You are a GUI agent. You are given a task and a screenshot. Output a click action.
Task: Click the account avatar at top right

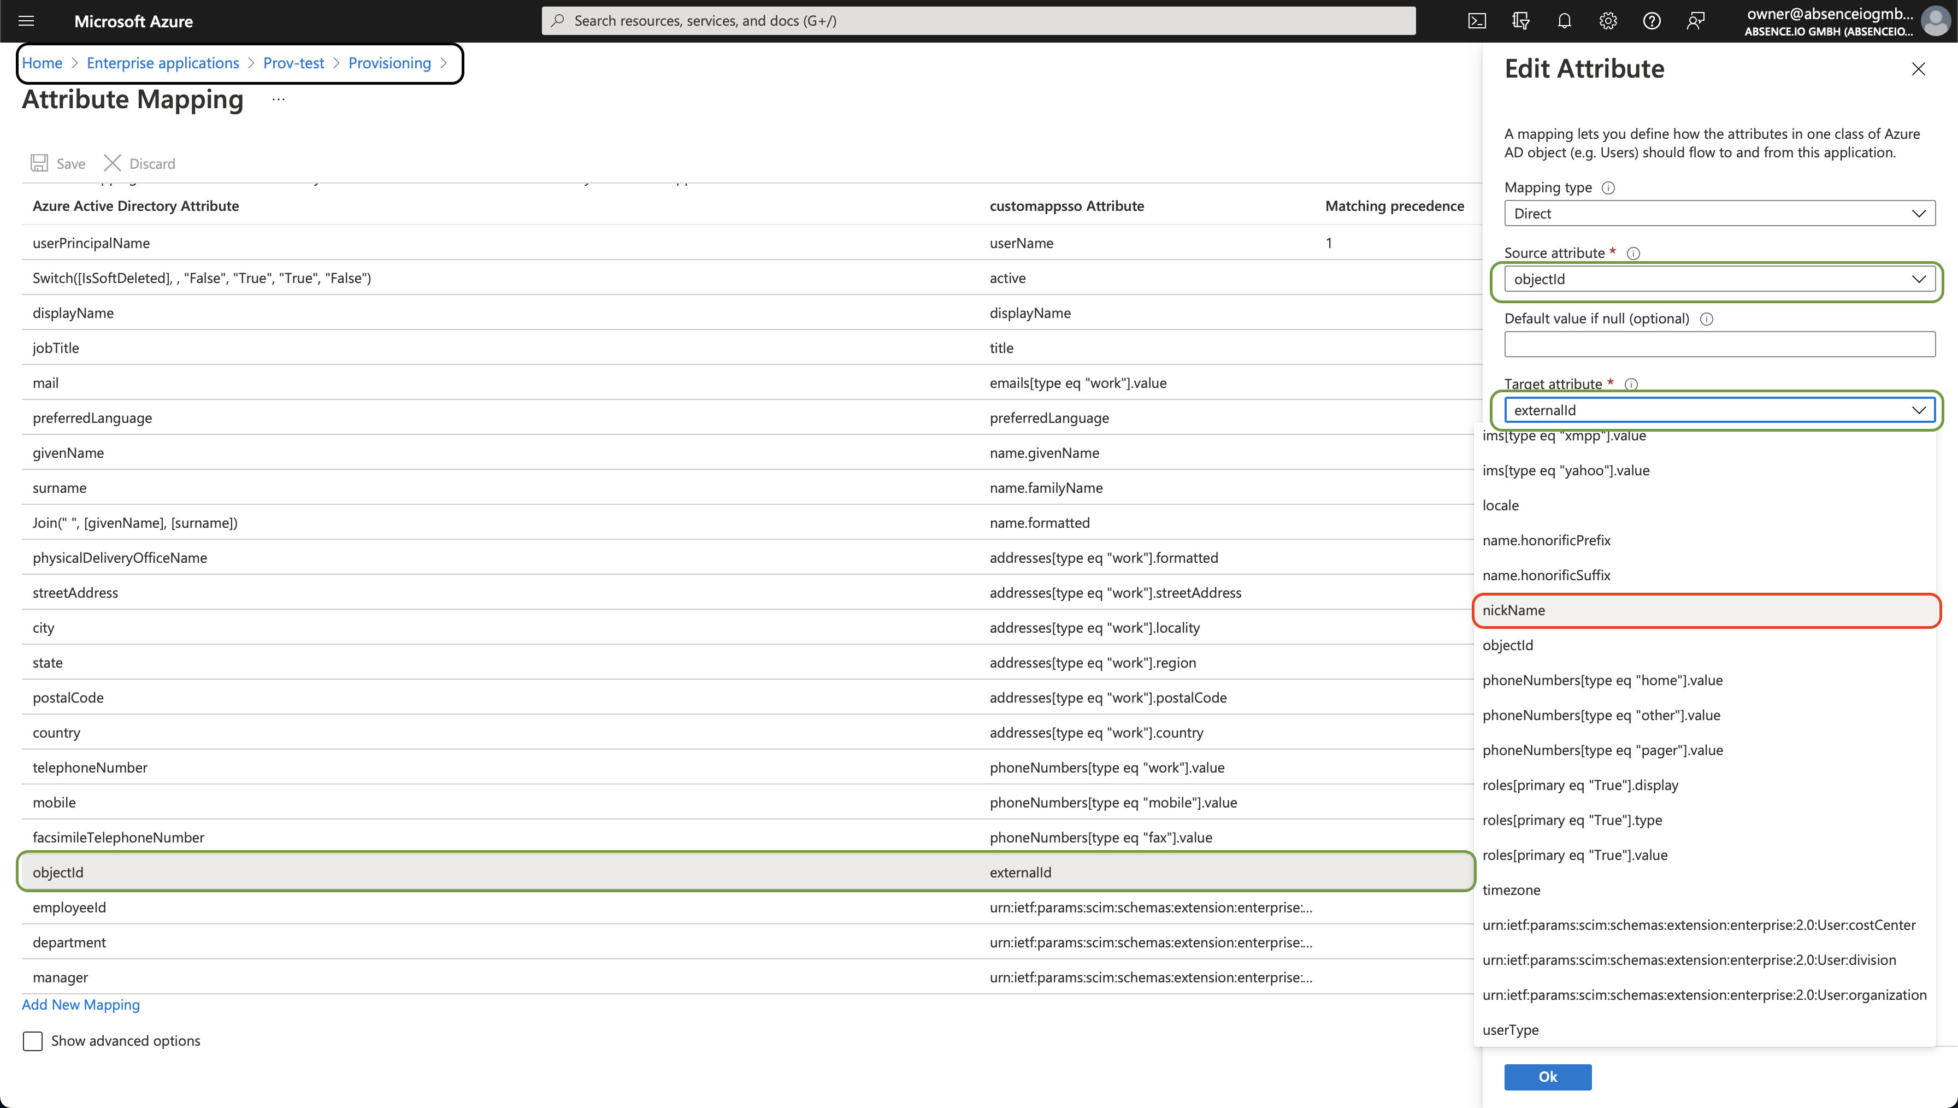pos(1936,21)
